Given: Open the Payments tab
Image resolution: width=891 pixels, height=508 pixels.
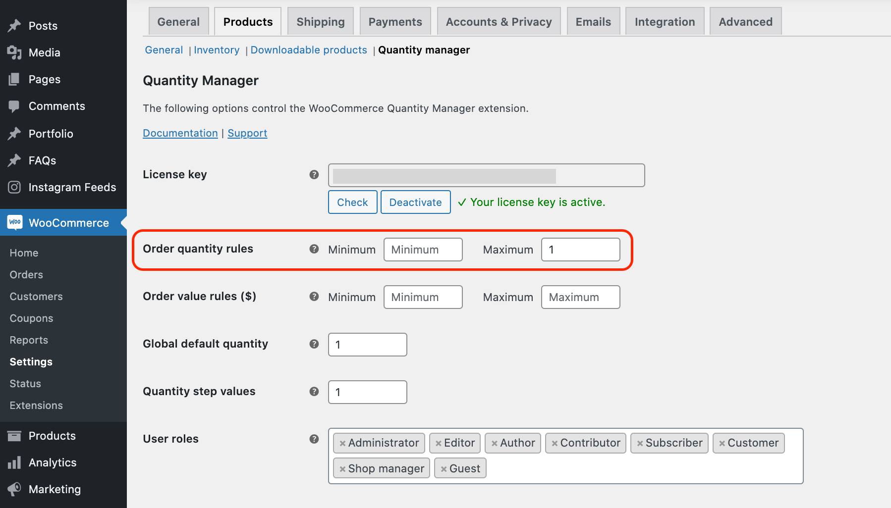Looking at the screenshot, I should click(395, 21).
